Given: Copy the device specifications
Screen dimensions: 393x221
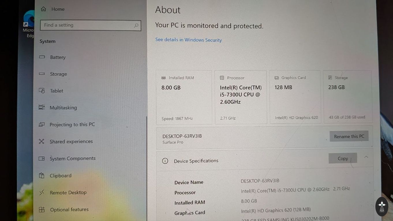Looking at the screenshot, I should 343,158.
